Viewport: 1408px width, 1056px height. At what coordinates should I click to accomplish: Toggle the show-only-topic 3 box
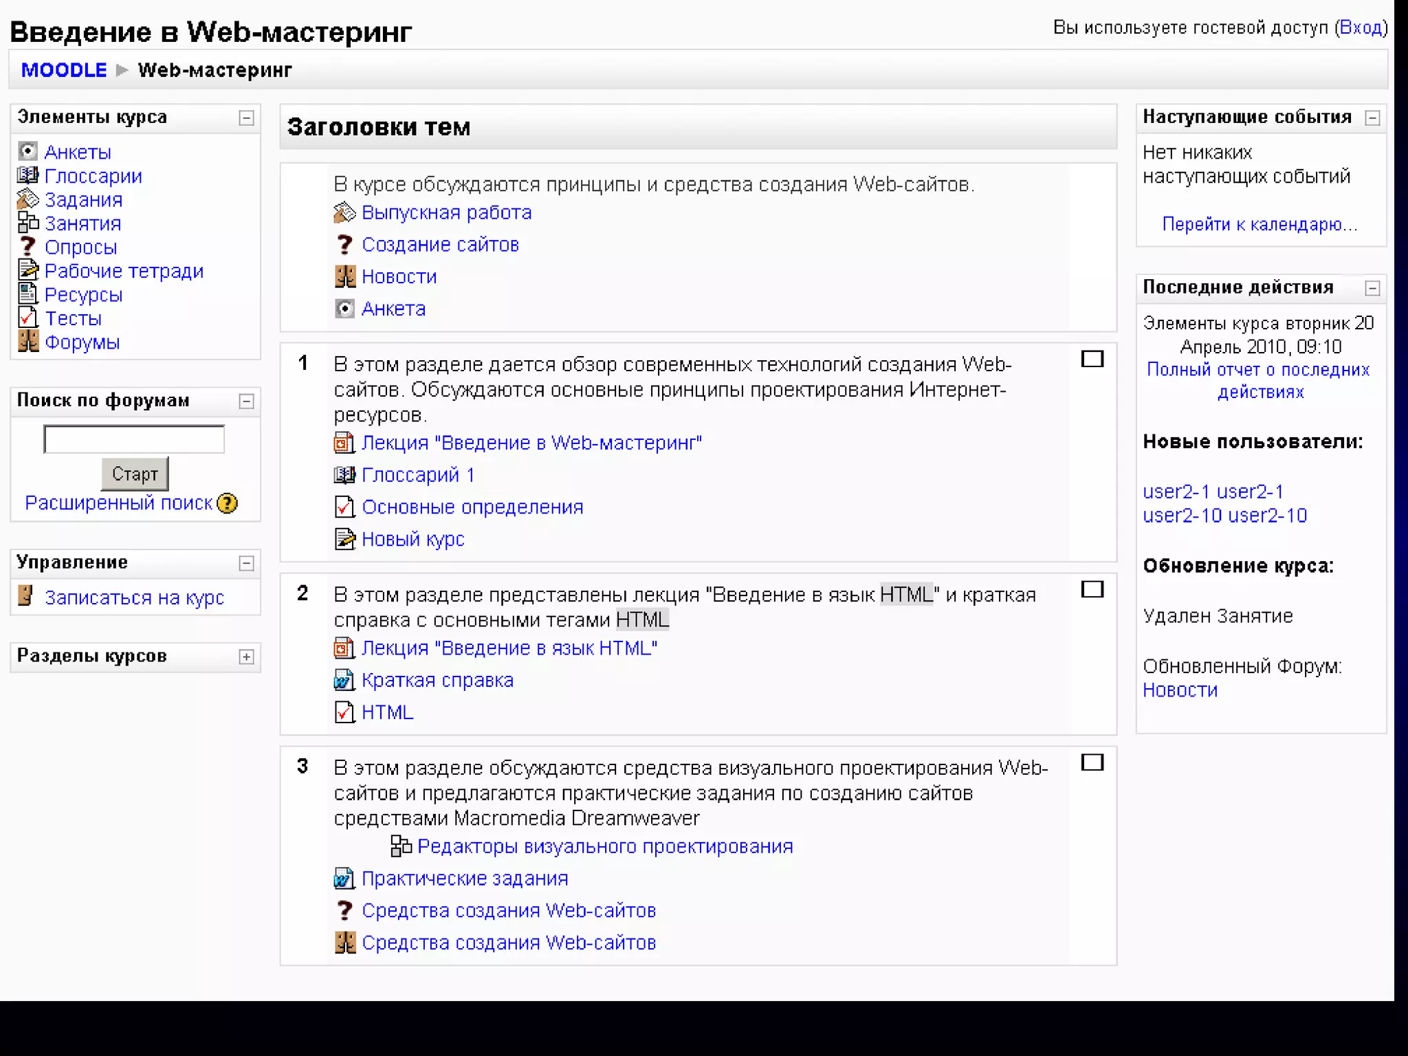click(1092, 762)
